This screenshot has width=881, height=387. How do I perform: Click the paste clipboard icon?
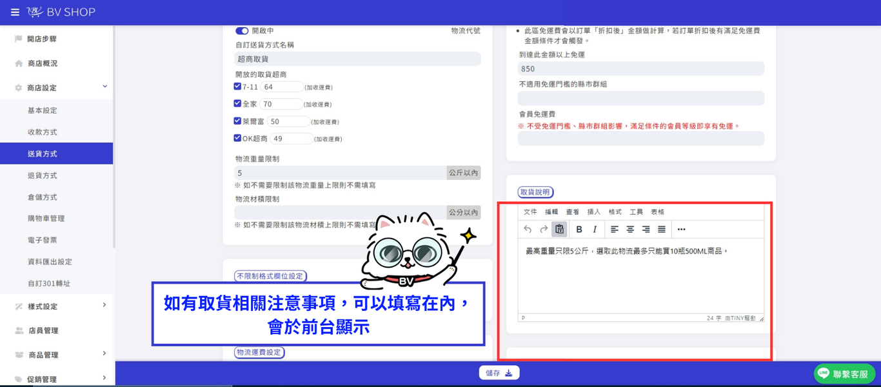coord(559,229)
